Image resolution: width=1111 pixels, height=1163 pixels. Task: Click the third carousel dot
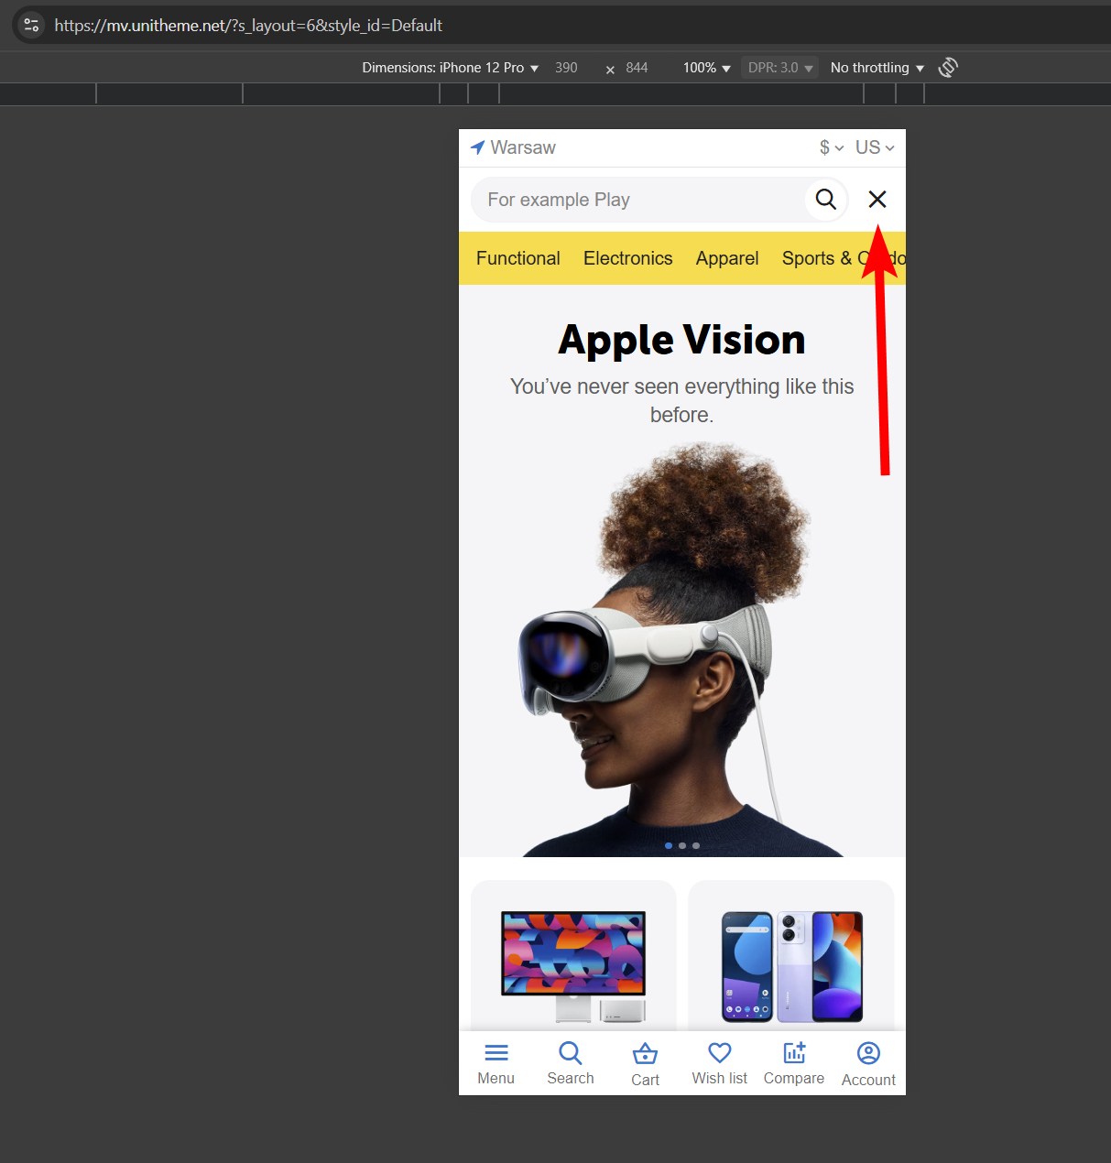point(696,845)
